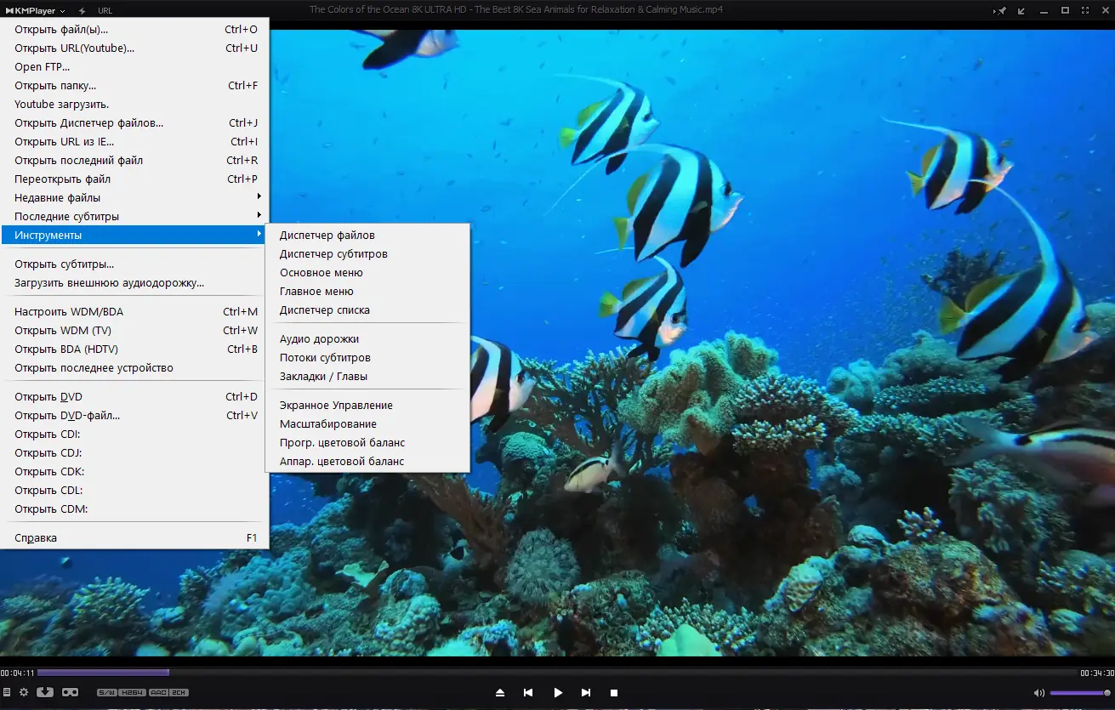Image resolution: width=1115 pixels, height=710 pixels.
Task: Click the download arrow icon in the control bar
Action: point(45,693)
